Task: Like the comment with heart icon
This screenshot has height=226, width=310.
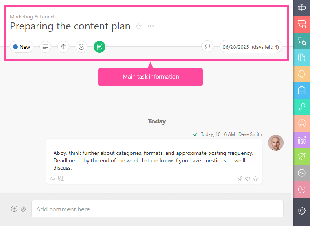Action: click(x=248, y=179)
